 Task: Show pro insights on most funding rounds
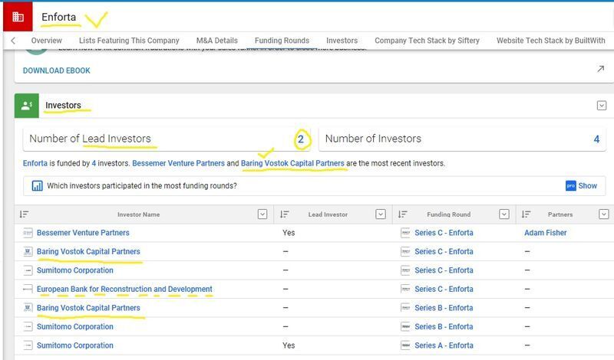(582, 185)
